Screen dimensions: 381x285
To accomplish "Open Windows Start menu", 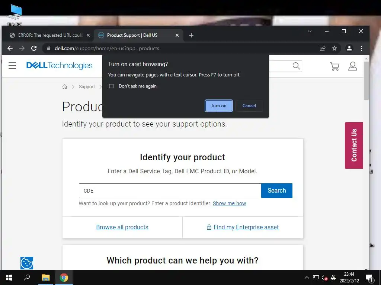I will pos(9,278).
